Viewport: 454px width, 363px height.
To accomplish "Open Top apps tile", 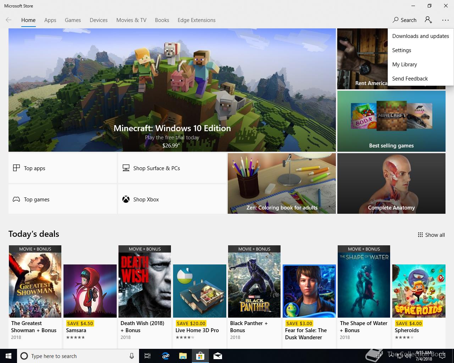I will tap(63, 168).
